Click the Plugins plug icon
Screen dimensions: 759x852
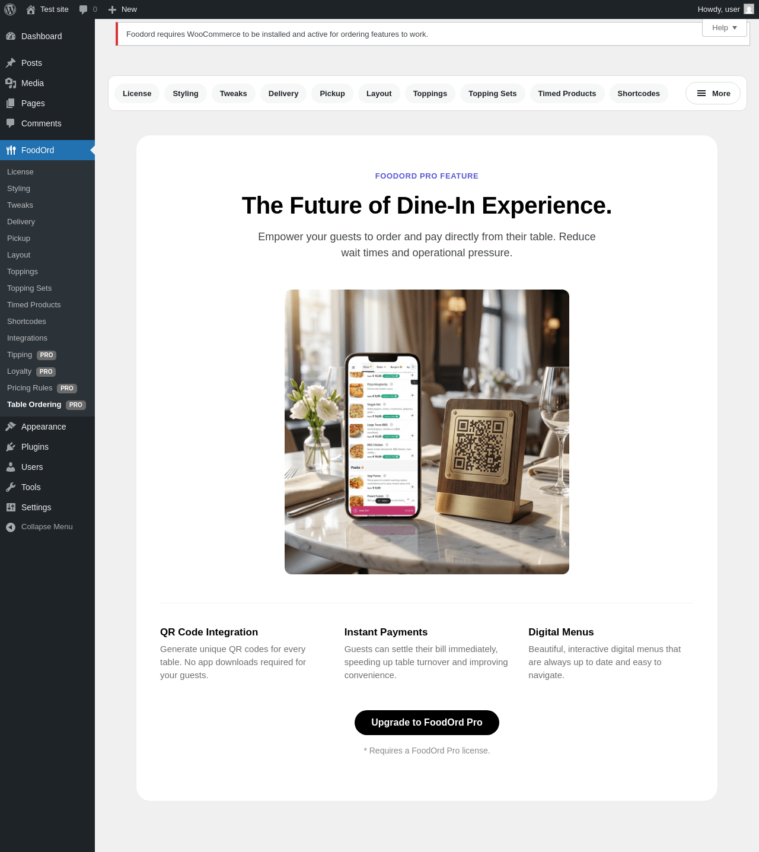(x=11, y=447)
